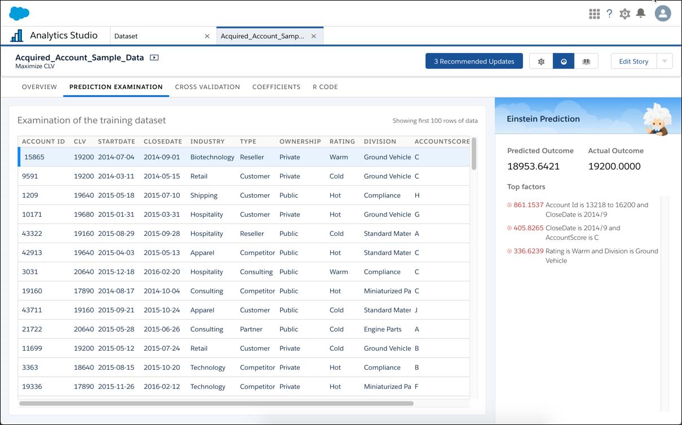This screenshot has width=682, height=425.
Task: Open the App Launcher grid icon
Action: [x=594, y=14]
